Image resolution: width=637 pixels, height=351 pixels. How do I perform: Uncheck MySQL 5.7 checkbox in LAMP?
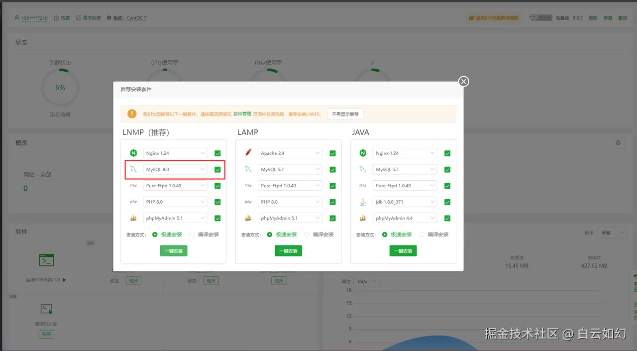coord(332,169)
